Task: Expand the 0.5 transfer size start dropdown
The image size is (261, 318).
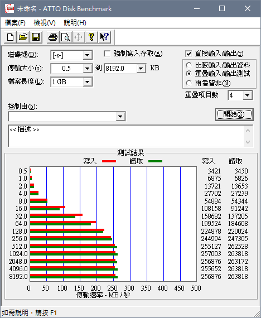Action: 88,69
